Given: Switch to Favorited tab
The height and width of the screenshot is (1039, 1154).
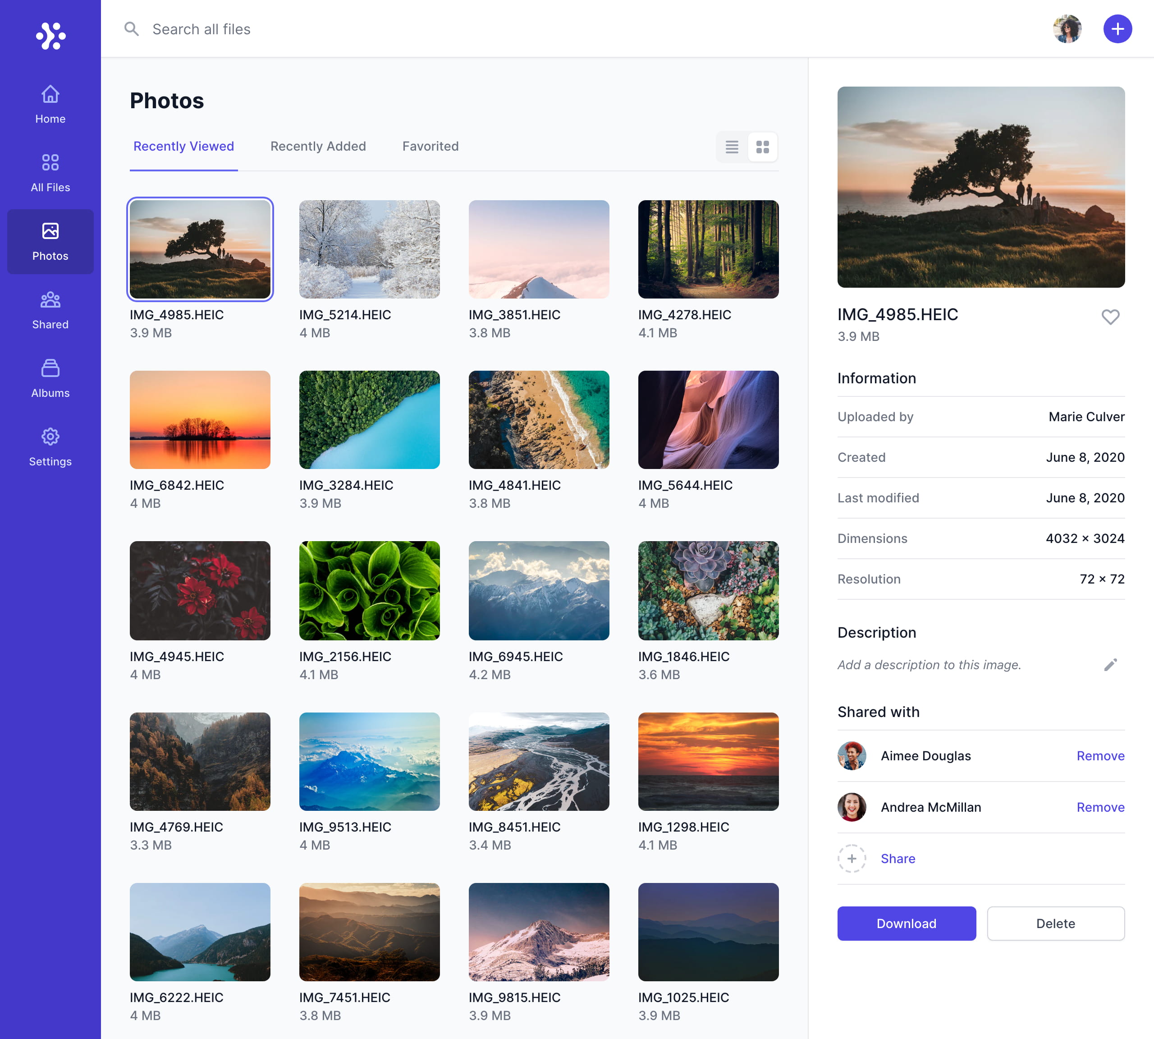Looking at the screenshot, I should [x=430, y=146].
